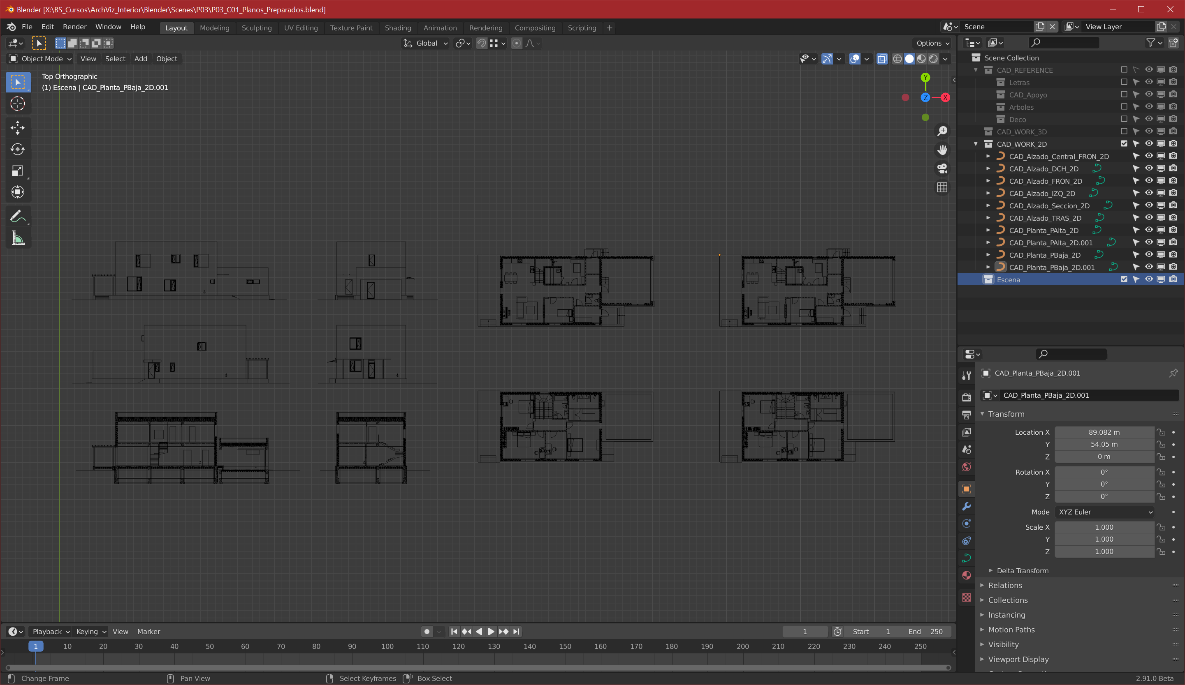Click the Options button in viewport header
Screen dimensions: 1185x685
[x=932, y=43]
